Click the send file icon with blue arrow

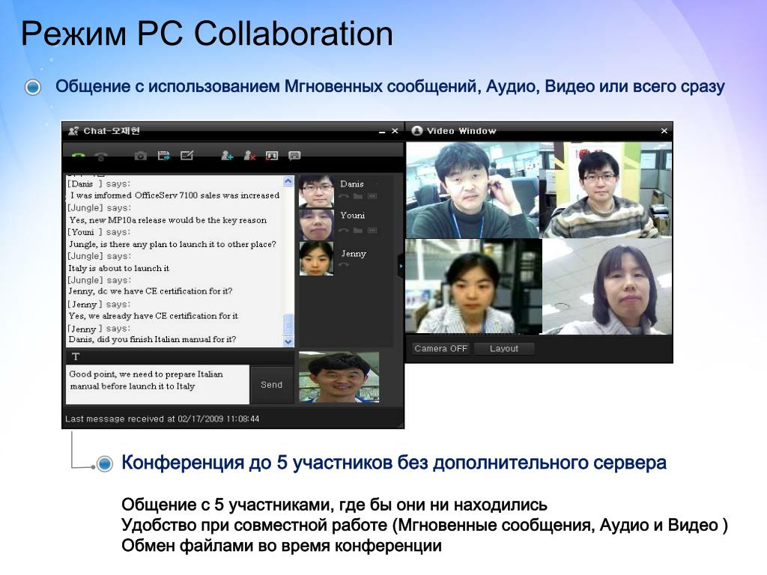click(x=163, y=156)
